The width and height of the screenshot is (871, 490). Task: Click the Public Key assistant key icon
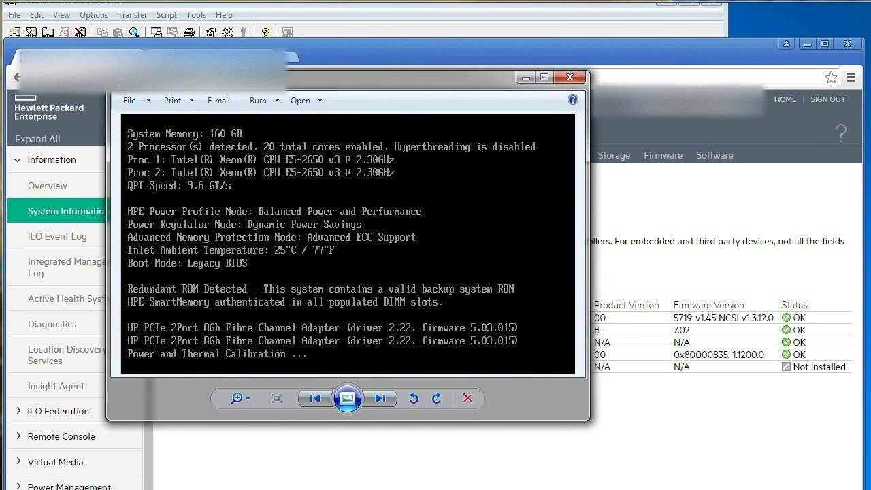click(244, 32)
